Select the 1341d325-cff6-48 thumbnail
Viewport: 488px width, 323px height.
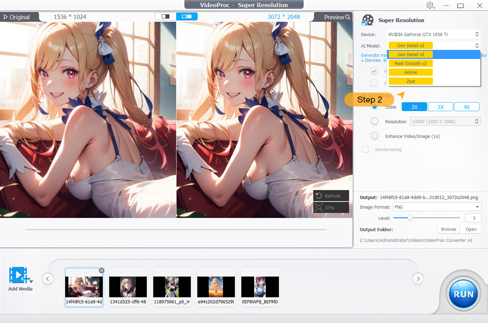click(x=128, y=287)
